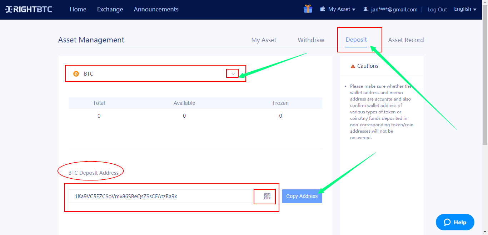Open the Exchange page
The height and width of the screenshot is (235, 488).
click(110, 9)
